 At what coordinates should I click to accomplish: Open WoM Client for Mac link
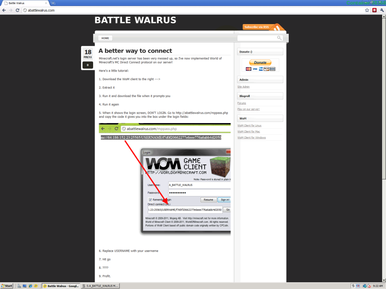pyautogui.click(x=248, y=132)
